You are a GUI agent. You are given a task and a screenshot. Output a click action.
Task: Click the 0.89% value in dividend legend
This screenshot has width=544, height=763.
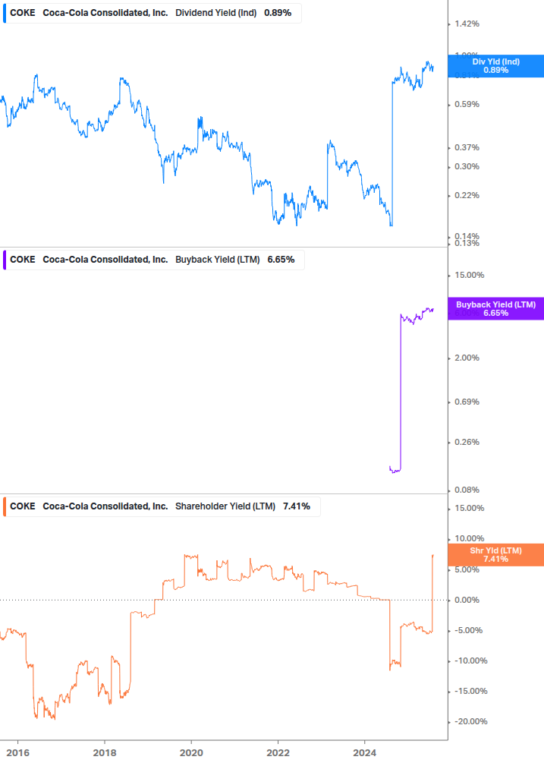(278, 13)
